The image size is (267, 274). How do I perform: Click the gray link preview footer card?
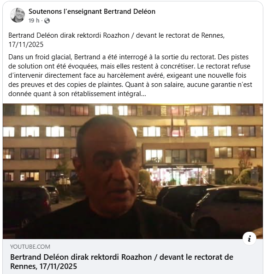(133, 257)
